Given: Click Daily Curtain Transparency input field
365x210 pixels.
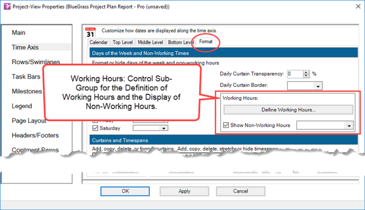Looking at the screenshot, I should [295, 74].
